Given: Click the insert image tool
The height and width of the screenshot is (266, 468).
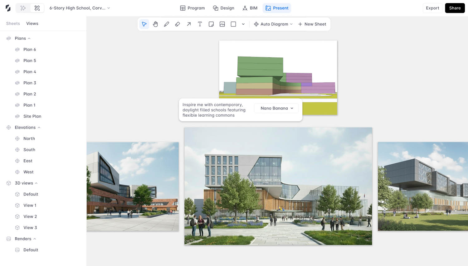Looking at the screenshot, I should tap(222, 24).
